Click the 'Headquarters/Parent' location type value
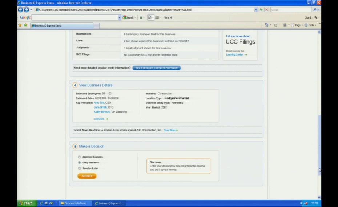The width and height of the screenshot is (338, 207). (176, 98)
